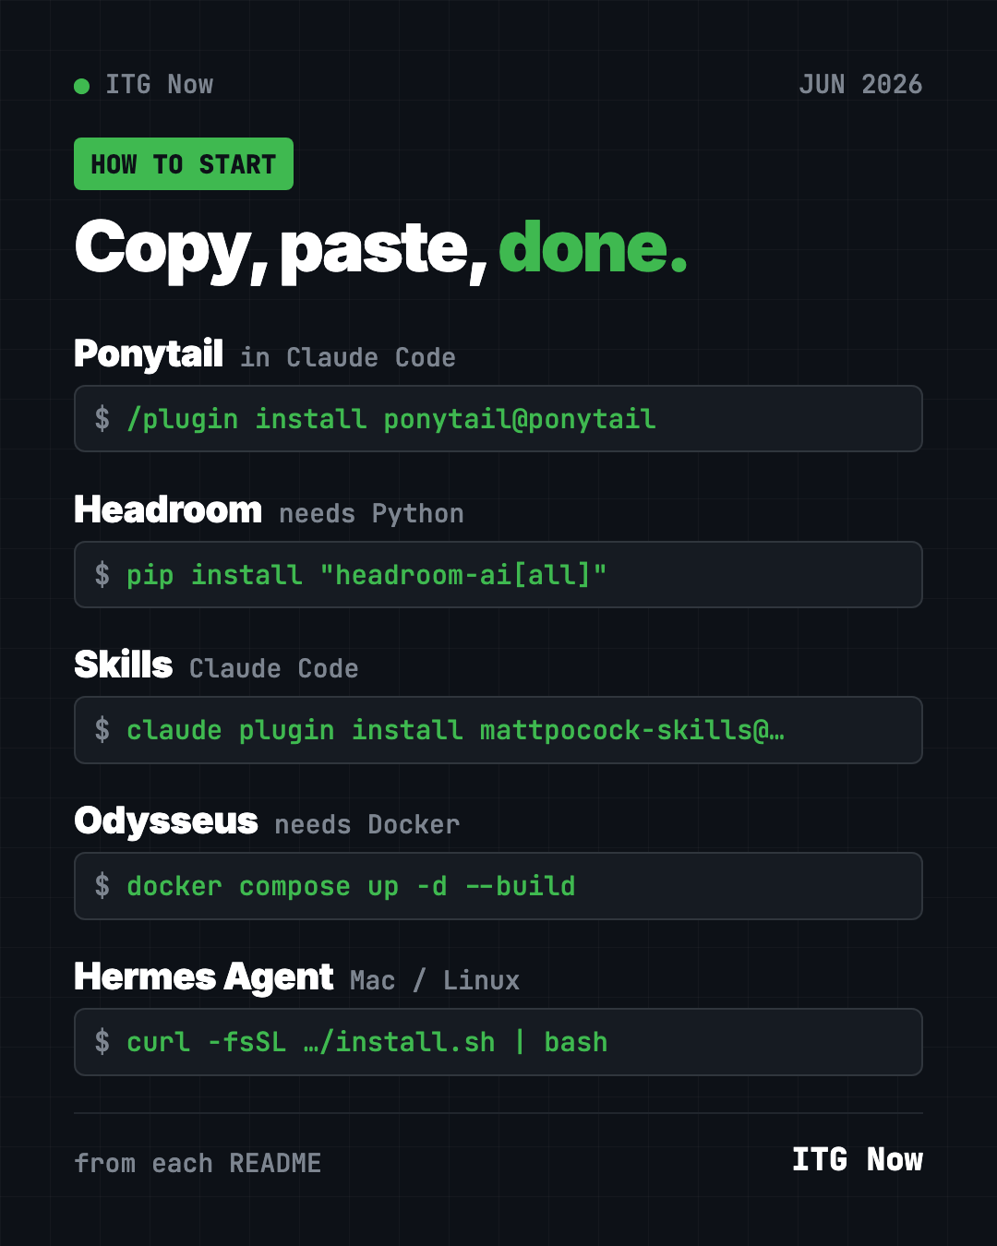This screenshot has width=997, height=1246.
Task: Click the 'Mac / Linux' note
Action: click(435, 980)
